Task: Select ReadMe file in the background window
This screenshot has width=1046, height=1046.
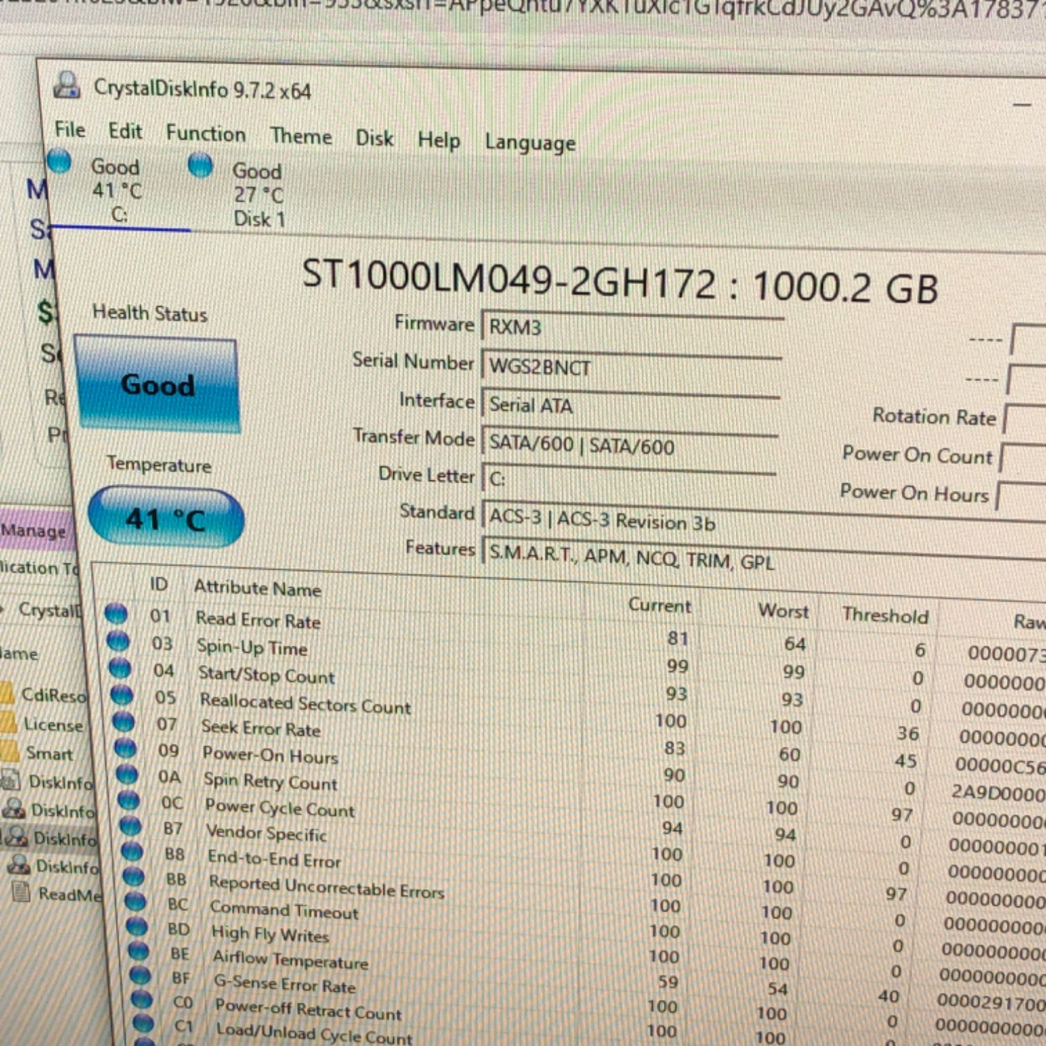Action: pyautogui.click(x=70, y=893)
